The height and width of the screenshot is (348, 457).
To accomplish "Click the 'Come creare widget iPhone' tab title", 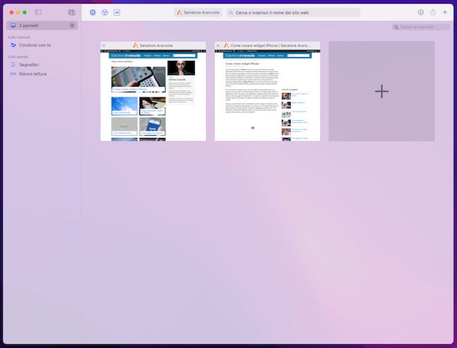I will tap(270, 46).
